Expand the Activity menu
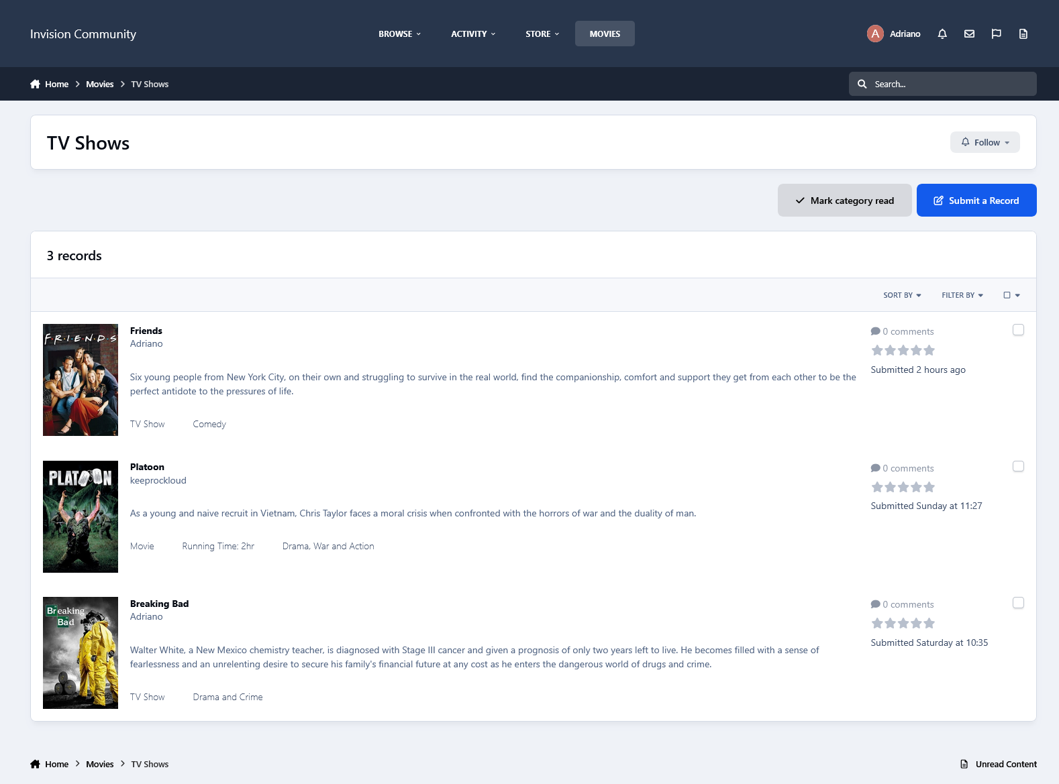 [473, 34]
